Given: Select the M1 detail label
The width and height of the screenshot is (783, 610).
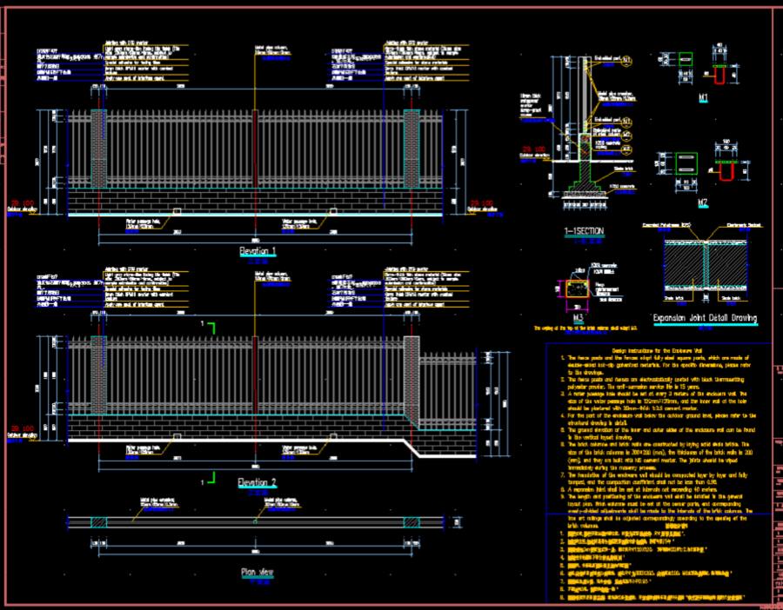Looking at the screenshot, I should (x=702, y=99).
